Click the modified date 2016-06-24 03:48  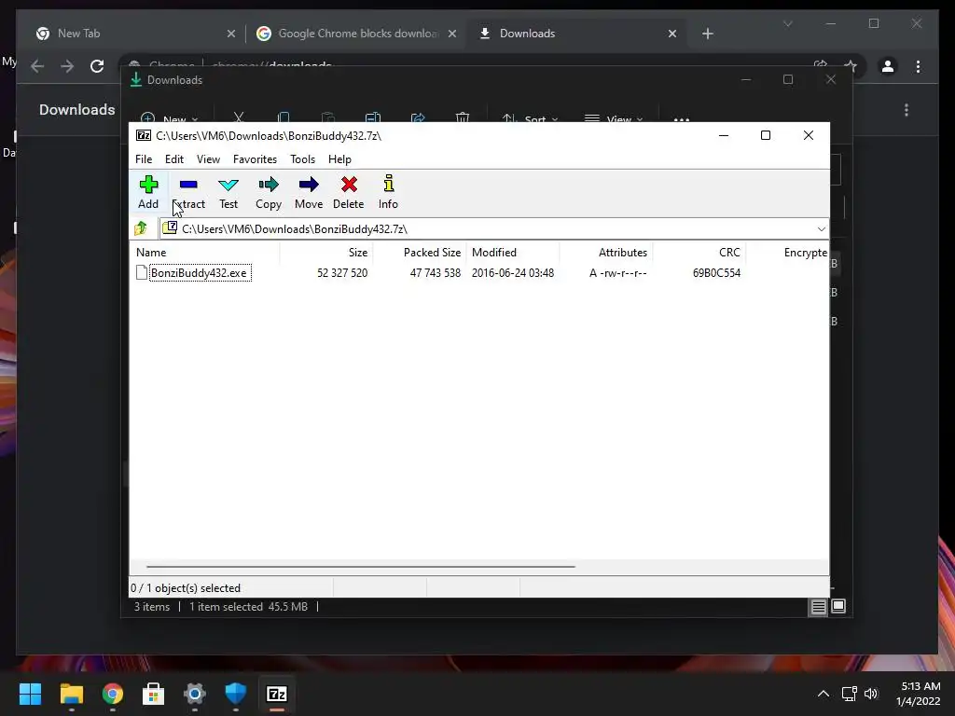point(513,273)
